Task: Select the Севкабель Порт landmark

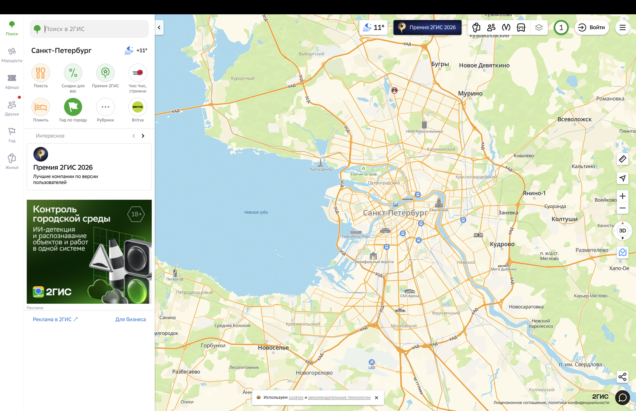Action: point(356,231)
